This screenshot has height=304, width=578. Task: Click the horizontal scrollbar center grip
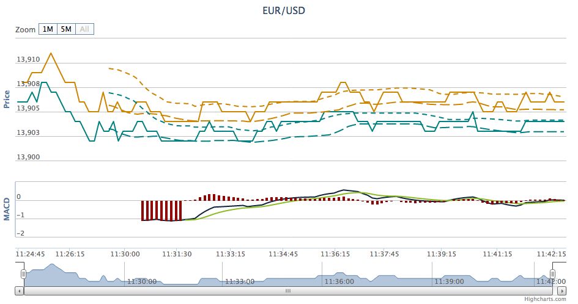[x=288, y=291]
